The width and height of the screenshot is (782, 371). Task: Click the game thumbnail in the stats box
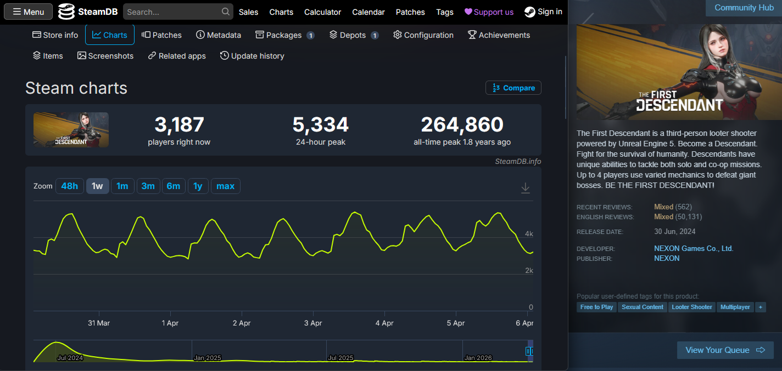point(71,130)
